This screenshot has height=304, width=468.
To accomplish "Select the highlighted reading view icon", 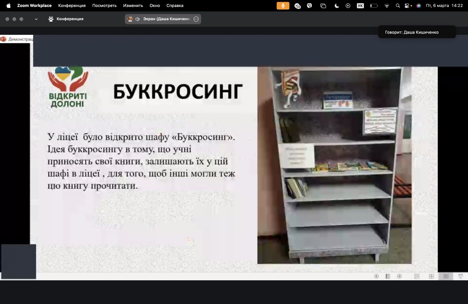I will tap(446, 276).
